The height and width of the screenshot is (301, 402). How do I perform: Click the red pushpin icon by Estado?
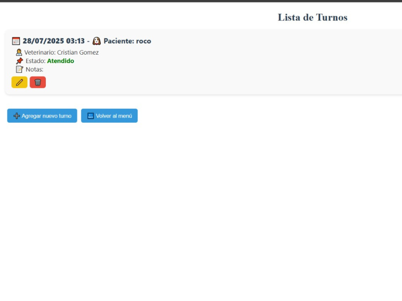coord(19,61)
